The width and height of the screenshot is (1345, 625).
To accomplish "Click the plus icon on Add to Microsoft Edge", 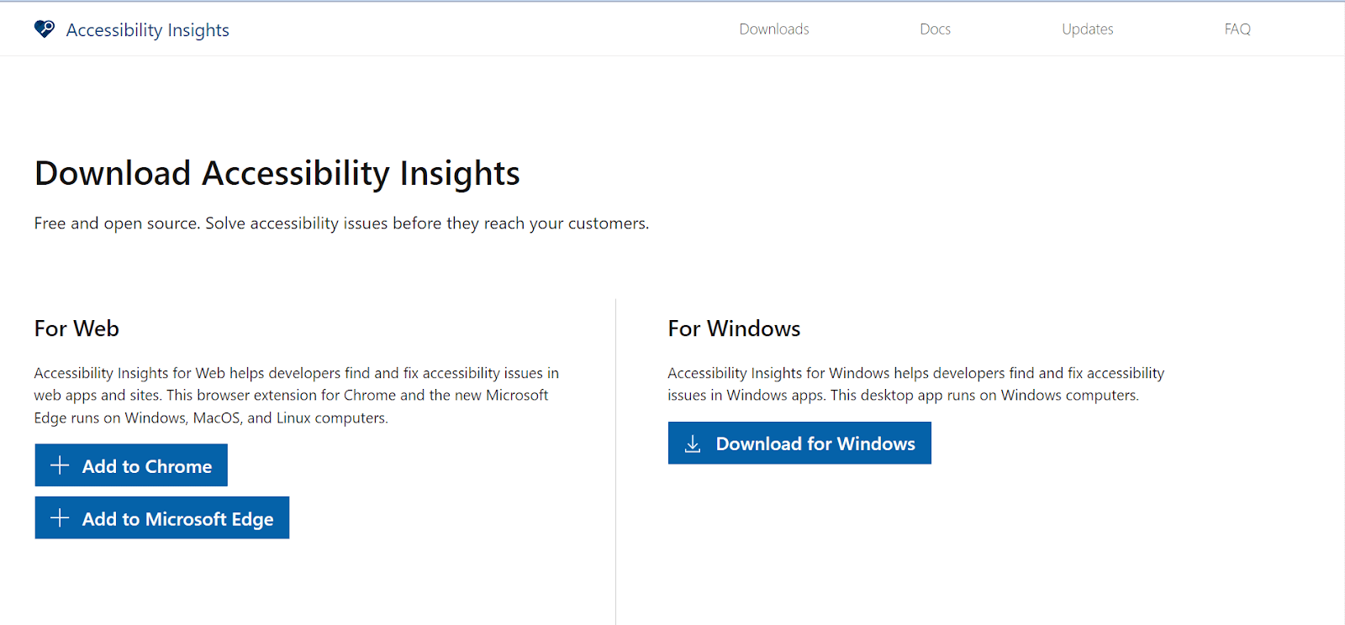I will 60,518.
